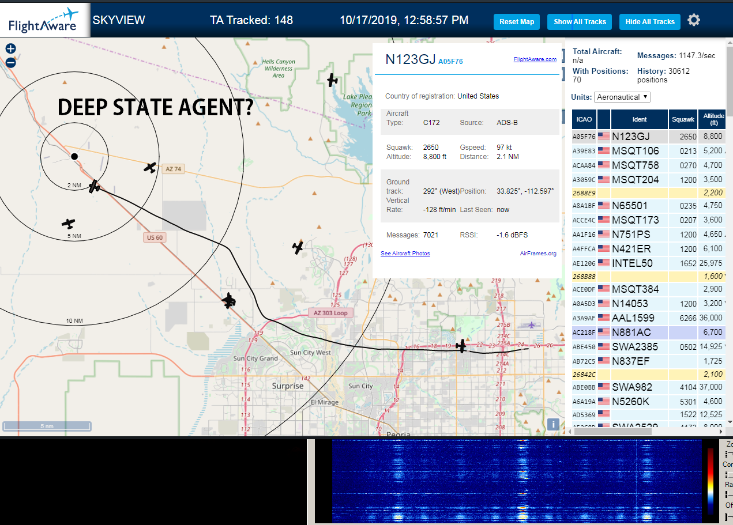Click the A05F76 hex code link
Screen dimensions: 733x525
[x=450, y=62]
